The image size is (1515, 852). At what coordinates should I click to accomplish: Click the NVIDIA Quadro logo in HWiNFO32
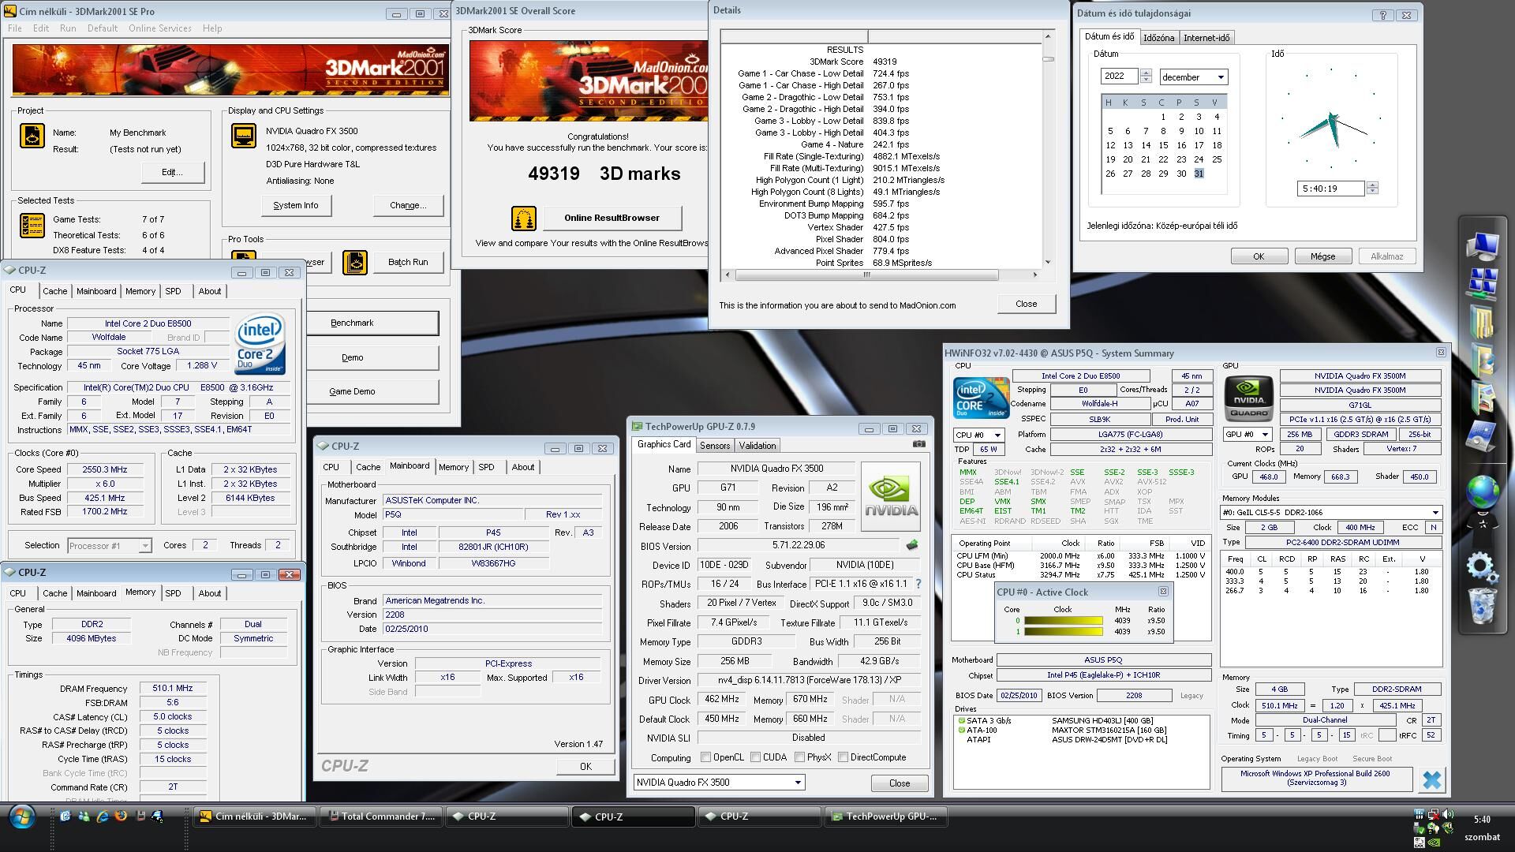tap(1248, 398)
